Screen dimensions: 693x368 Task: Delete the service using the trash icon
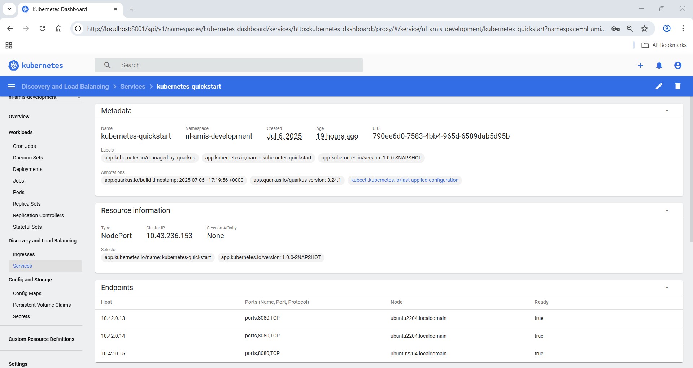tap(678, 86)
